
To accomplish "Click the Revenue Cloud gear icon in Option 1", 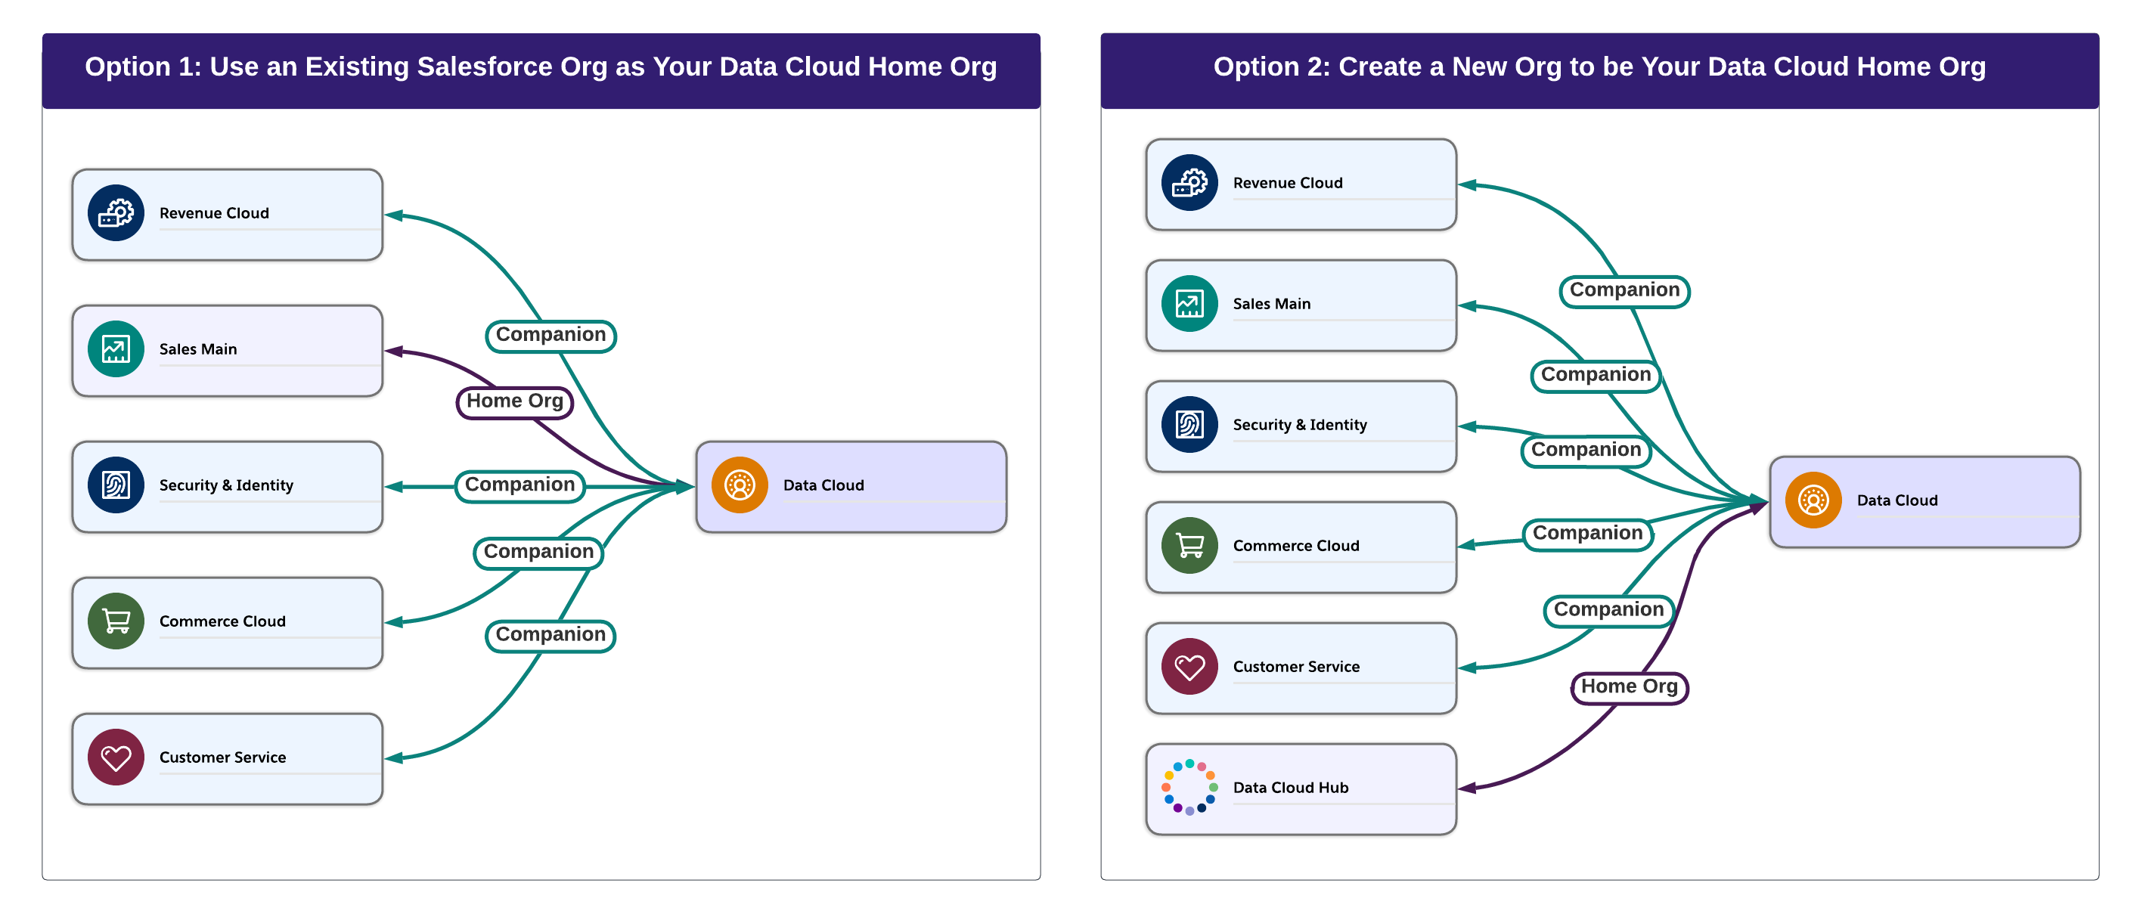I will pos(116,213).
